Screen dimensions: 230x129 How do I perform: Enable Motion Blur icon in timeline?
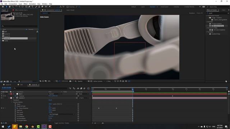[84, 89]
